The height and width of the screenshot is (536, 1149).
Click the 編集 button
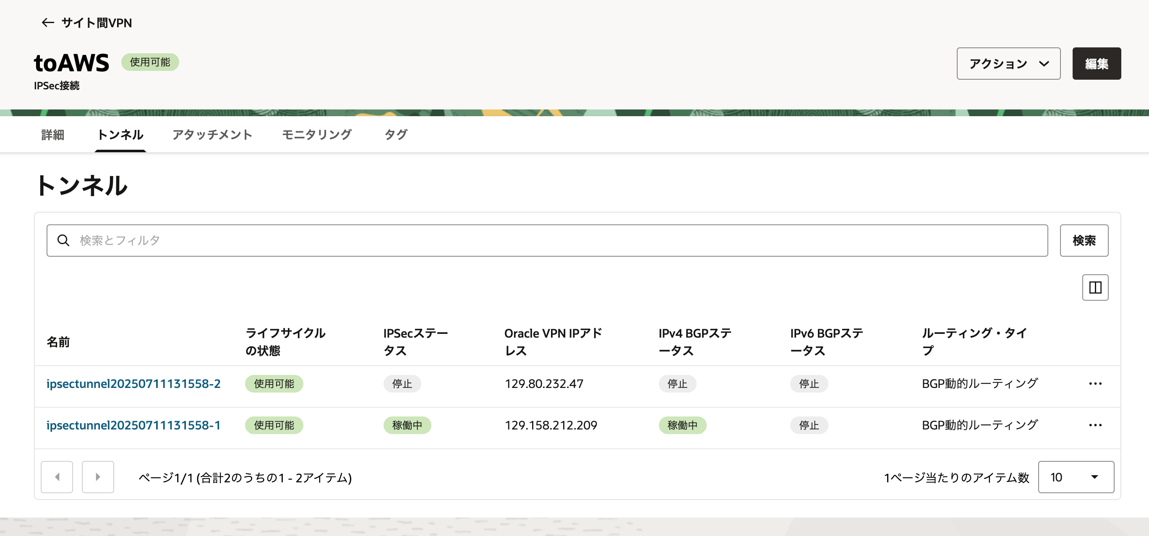click(x=1097, y=64)
